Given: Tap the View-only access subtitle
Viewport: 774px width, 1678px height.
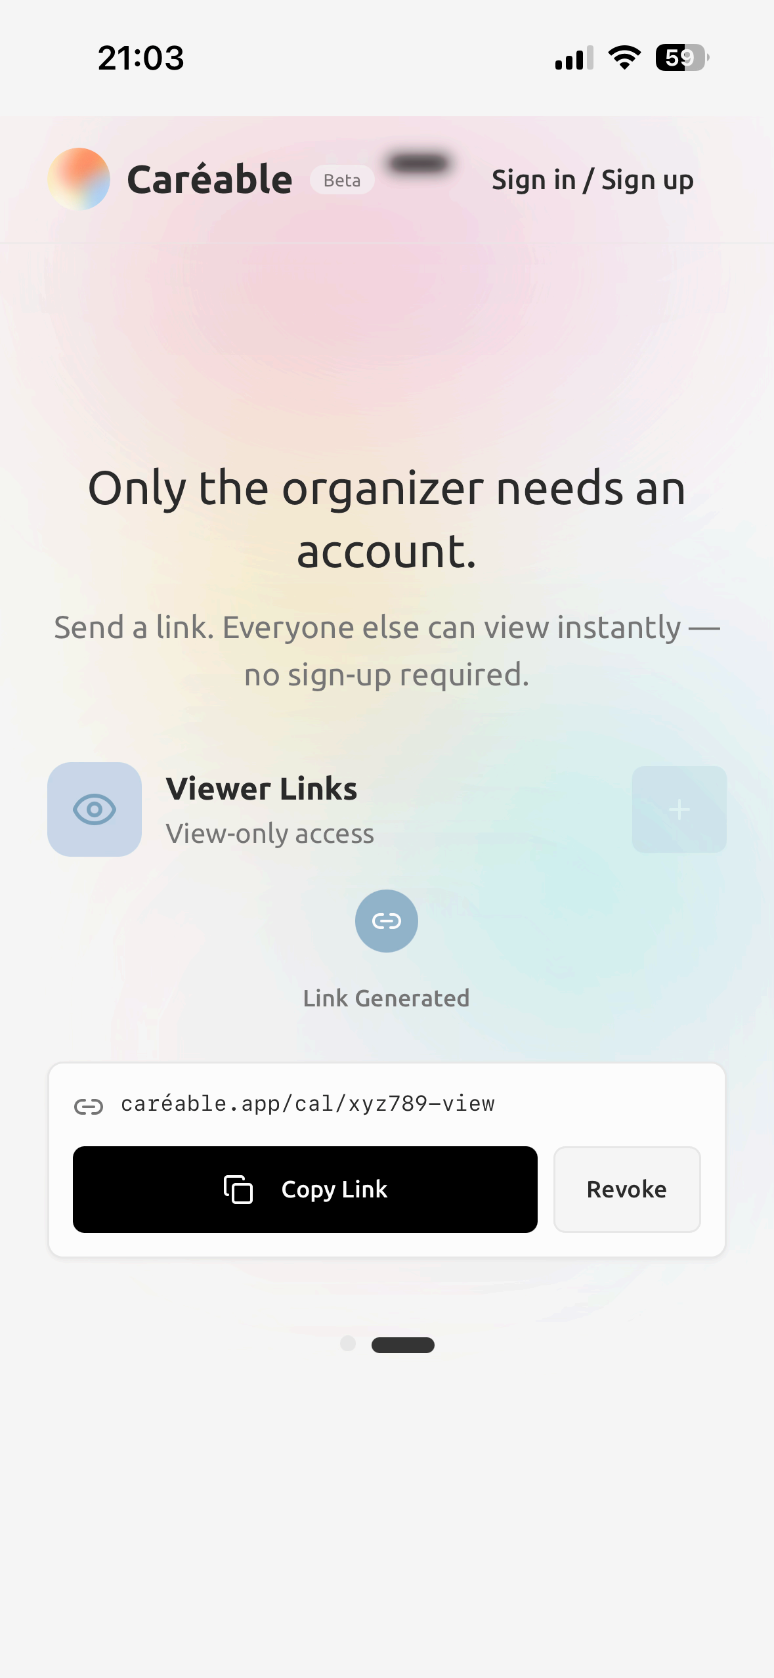Looking at the screenshot, I should pos(270,834).
